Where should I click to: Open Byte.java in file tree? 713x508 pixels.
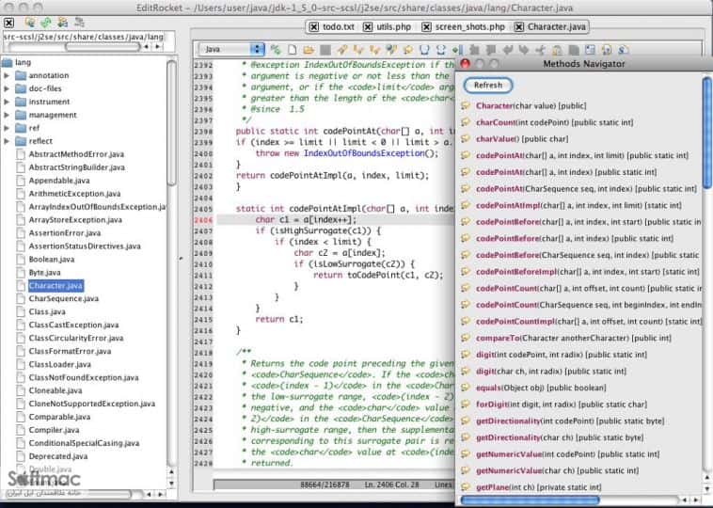click(44, 273)
